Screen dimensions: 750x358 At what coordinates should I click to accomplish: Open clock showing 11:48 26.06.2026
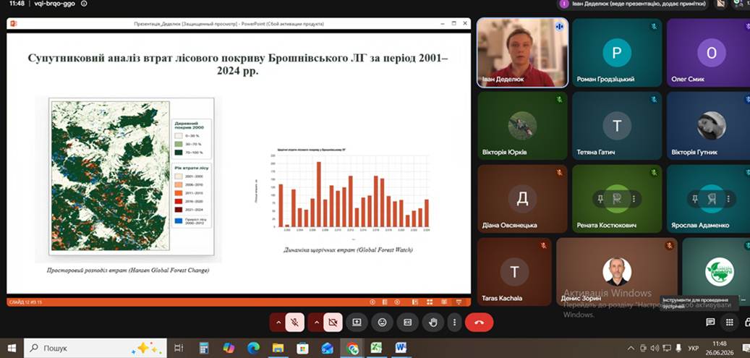click(x=719, y=348)
